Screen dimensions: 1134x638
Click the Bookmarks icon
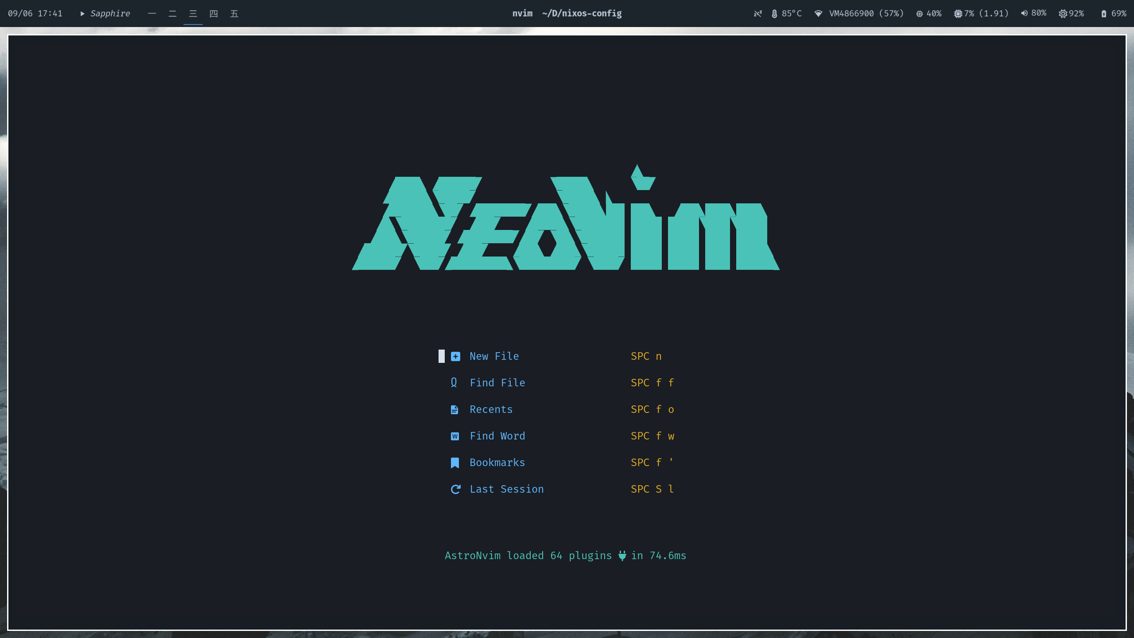[455, 462]
